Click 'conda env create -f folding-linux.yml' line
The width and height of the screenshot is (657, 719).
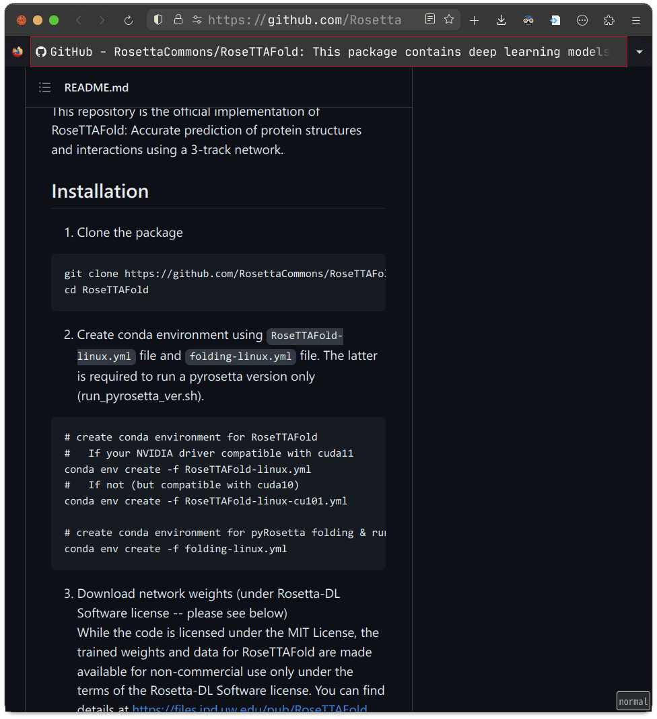[176, 549]
